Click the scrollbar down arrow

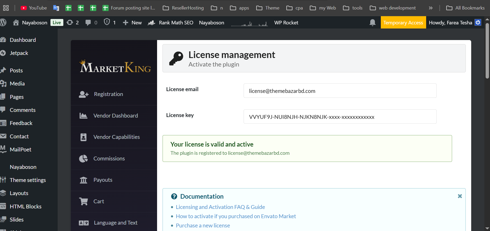click(x=487, y=228)
